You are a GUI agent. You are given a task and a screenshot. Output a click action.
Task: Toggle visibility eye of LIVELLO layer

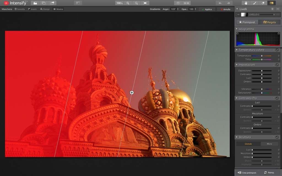238,15
